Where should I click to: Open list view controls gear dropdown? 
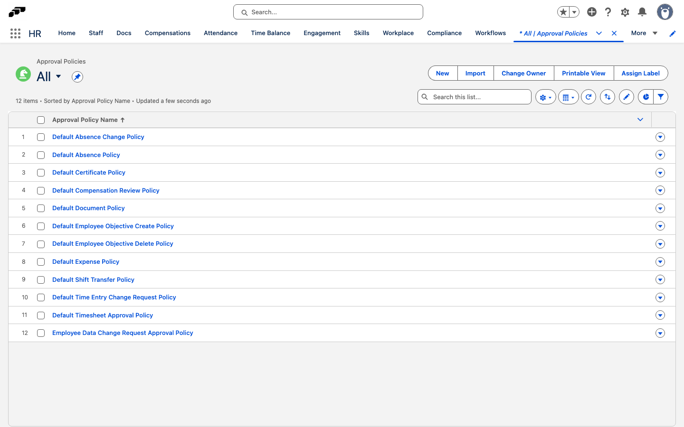(546, 97)
